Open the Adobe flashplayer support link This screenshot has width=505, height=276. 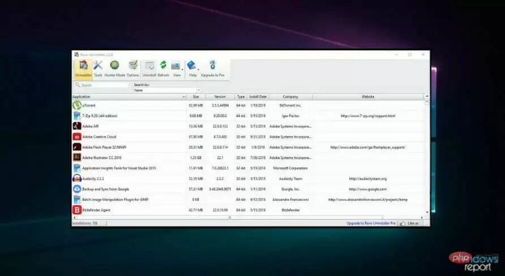click(368, 147)
